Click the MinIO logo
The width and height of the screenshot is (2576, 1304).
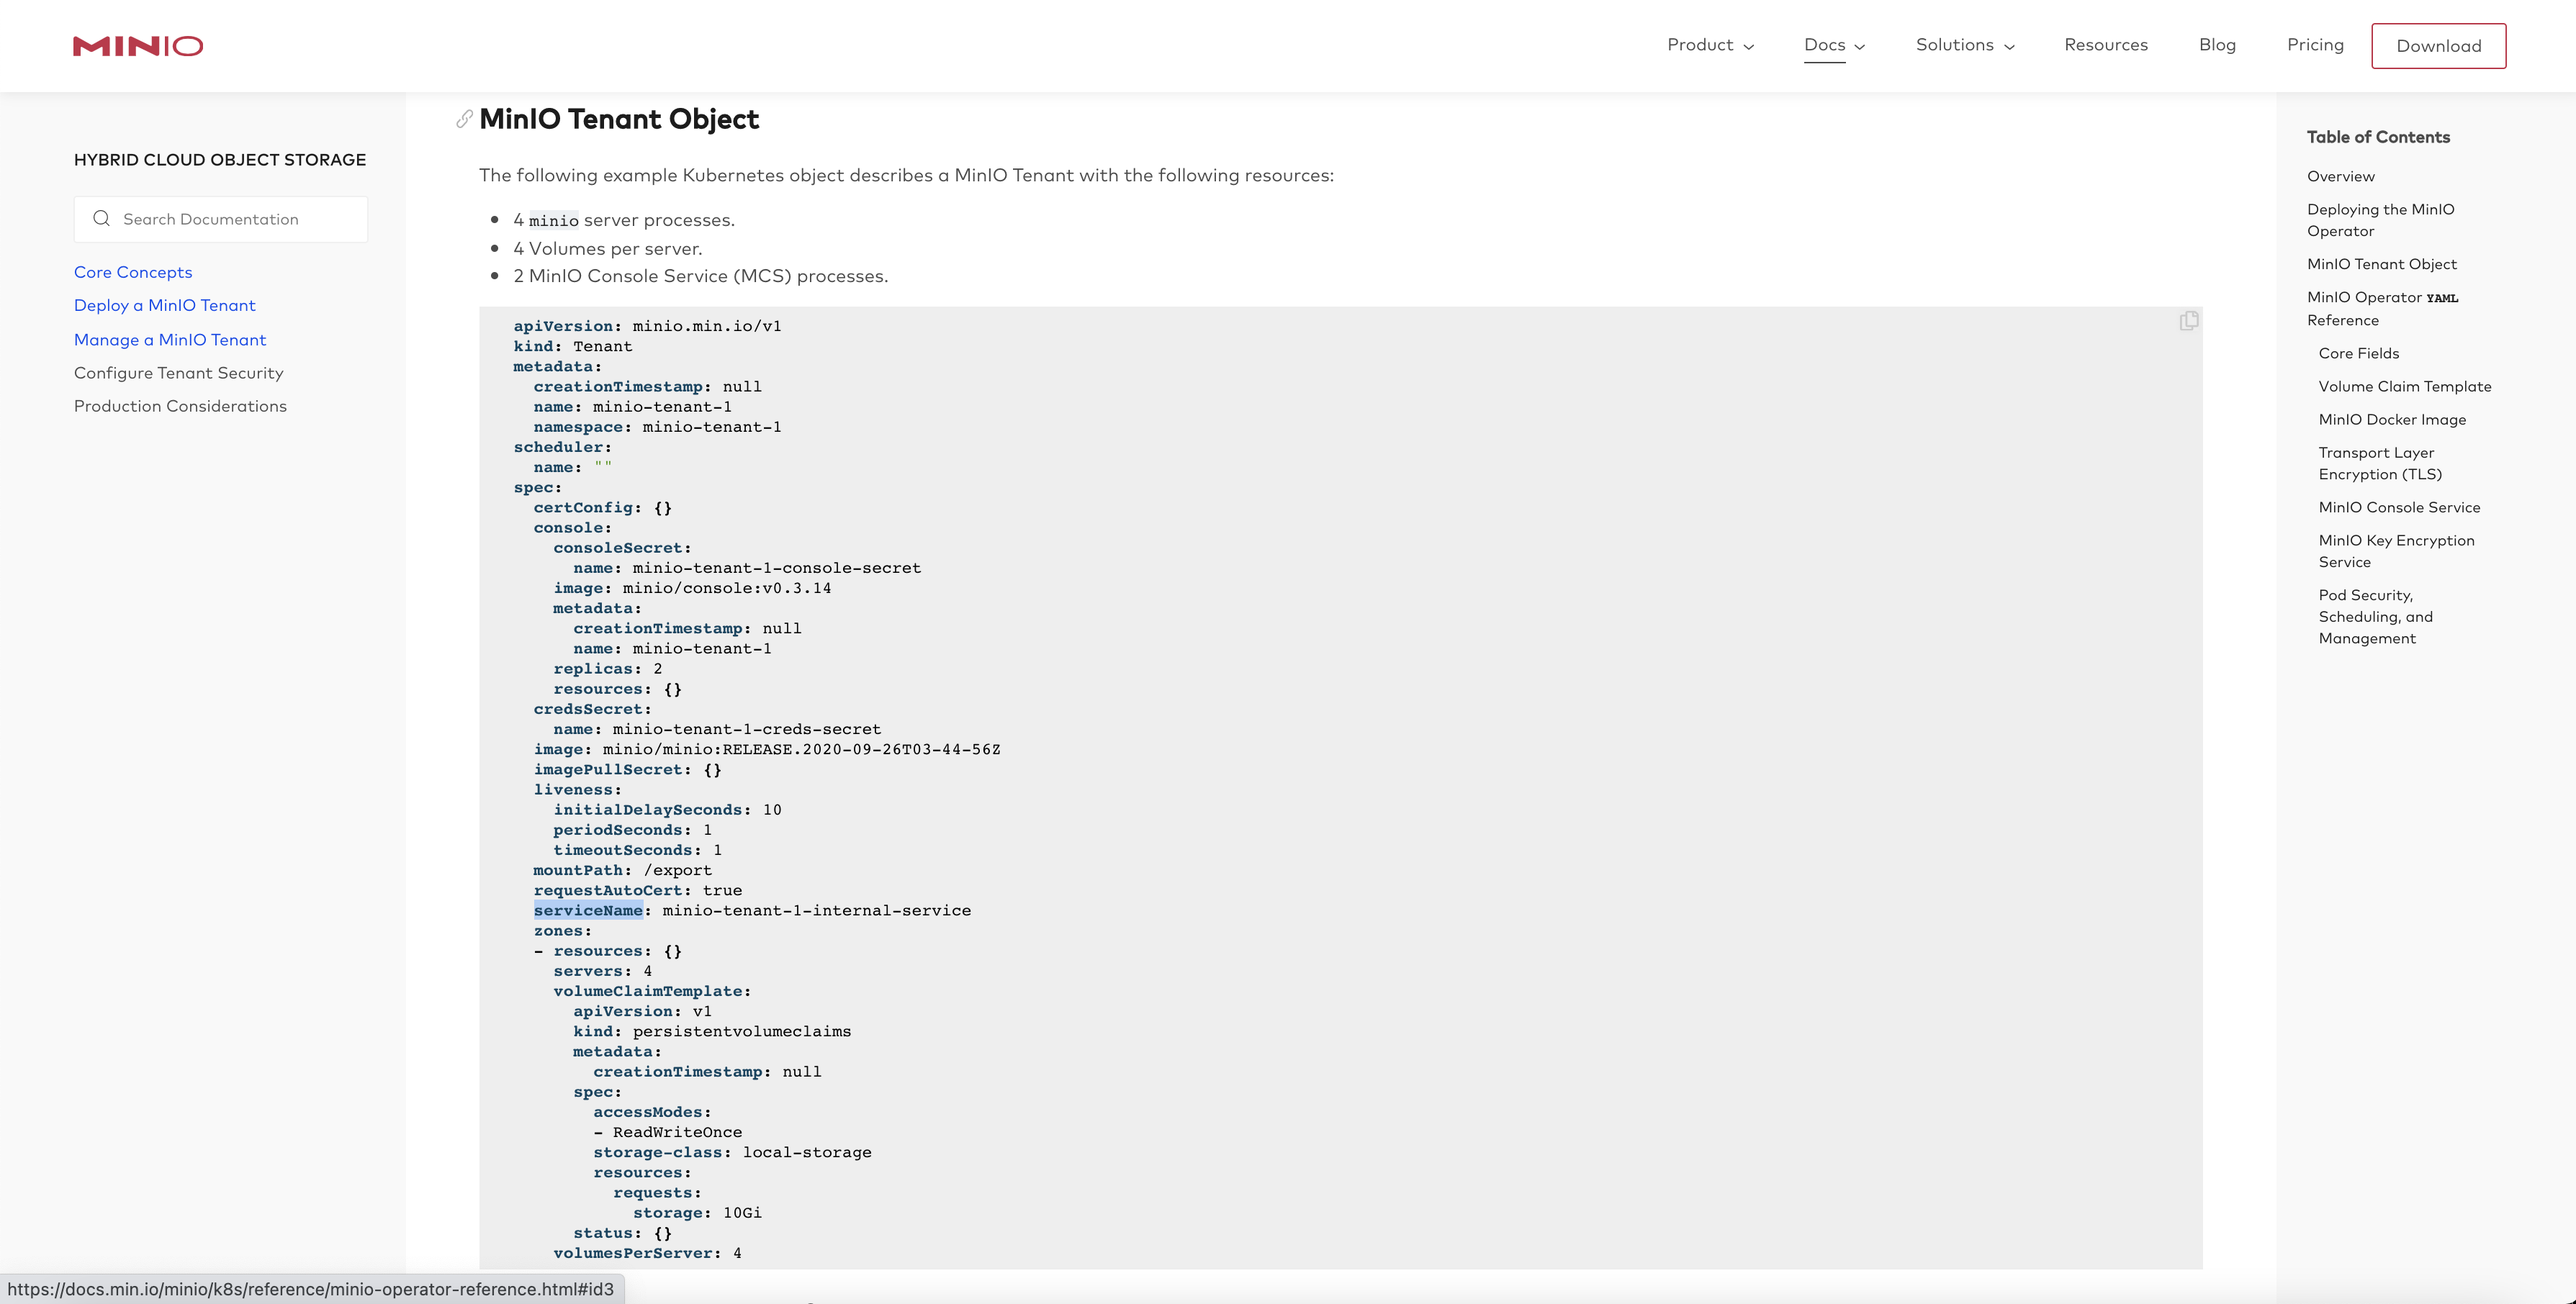point(137,45)
